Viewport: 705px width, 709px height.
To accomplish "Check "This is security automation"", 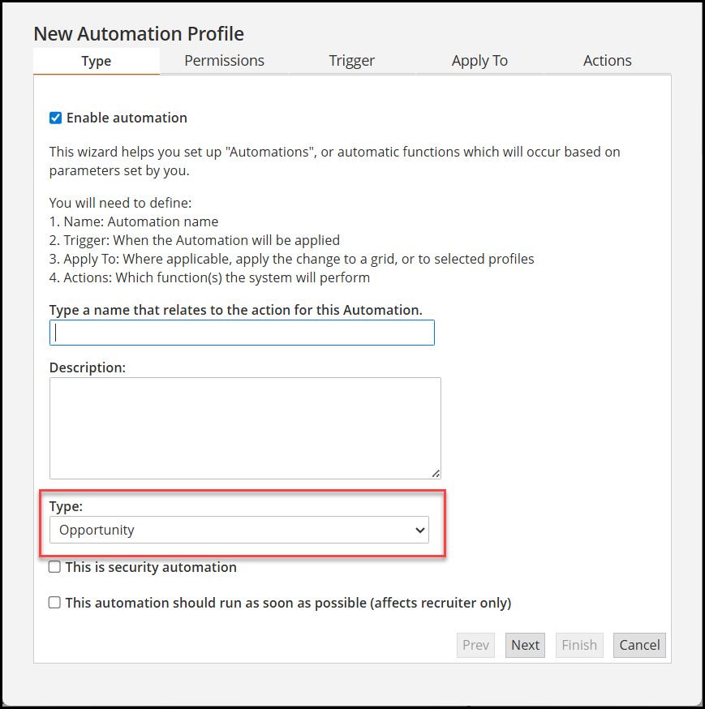I will pyautogui.click(x=54, y=566).
